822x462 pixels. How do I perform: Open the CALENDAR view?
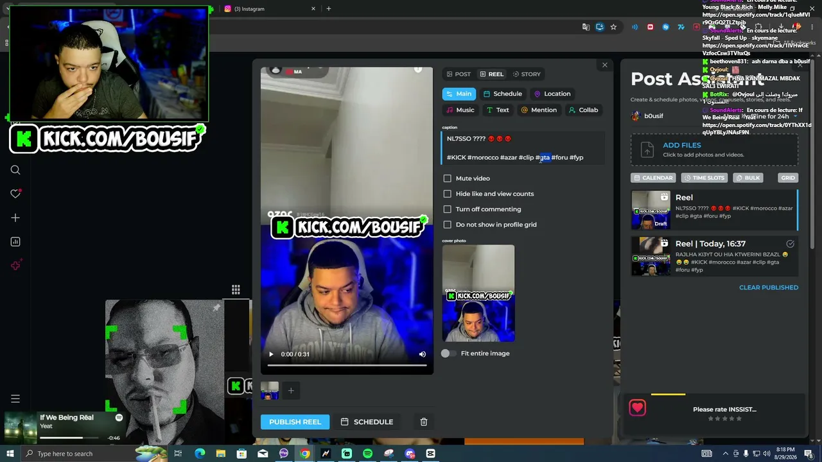point(653,178)
